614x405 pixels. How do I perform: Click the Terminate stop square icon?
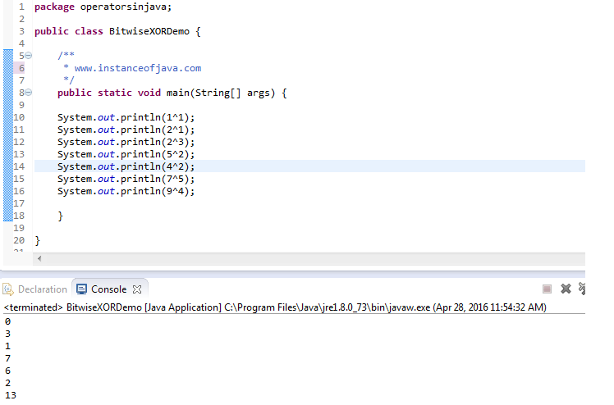pos(547,289)
